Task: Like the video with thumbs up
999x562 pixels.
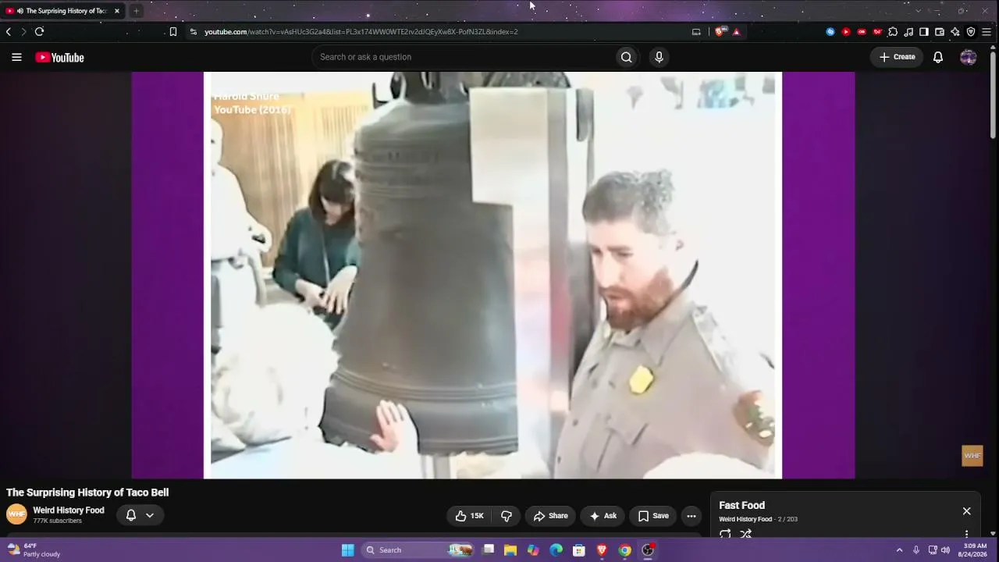Action: 470,516
